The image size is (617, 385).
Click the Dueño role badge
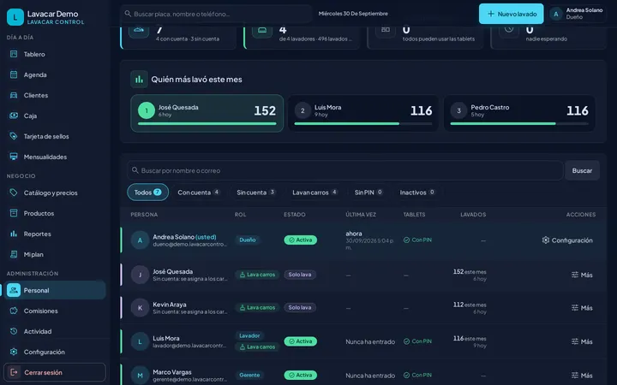pos(248,240)
